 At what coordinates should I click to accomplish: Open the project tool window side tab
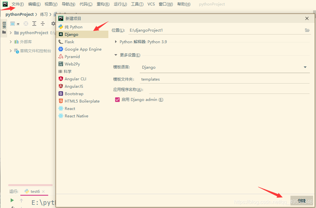tap(4, 28)
